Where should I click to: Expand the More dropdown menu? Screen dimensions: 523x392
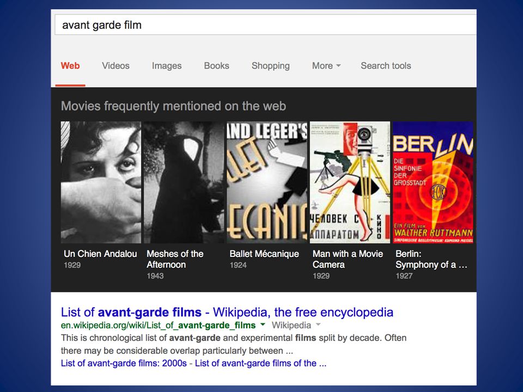tap(326, 66)
